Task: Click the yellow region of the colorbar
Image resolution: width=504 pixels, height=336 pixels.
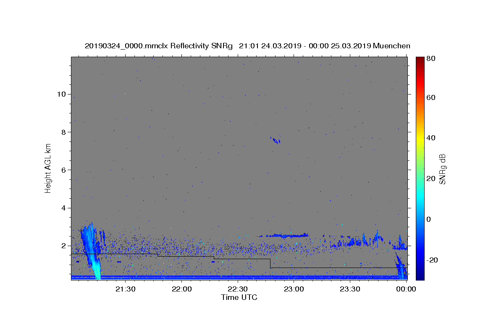Action: tap(420, 139)
